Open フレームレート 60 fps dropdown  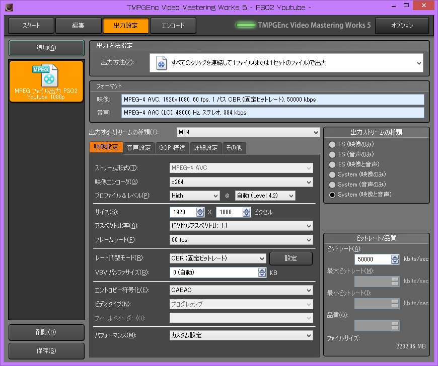[241, 240]
